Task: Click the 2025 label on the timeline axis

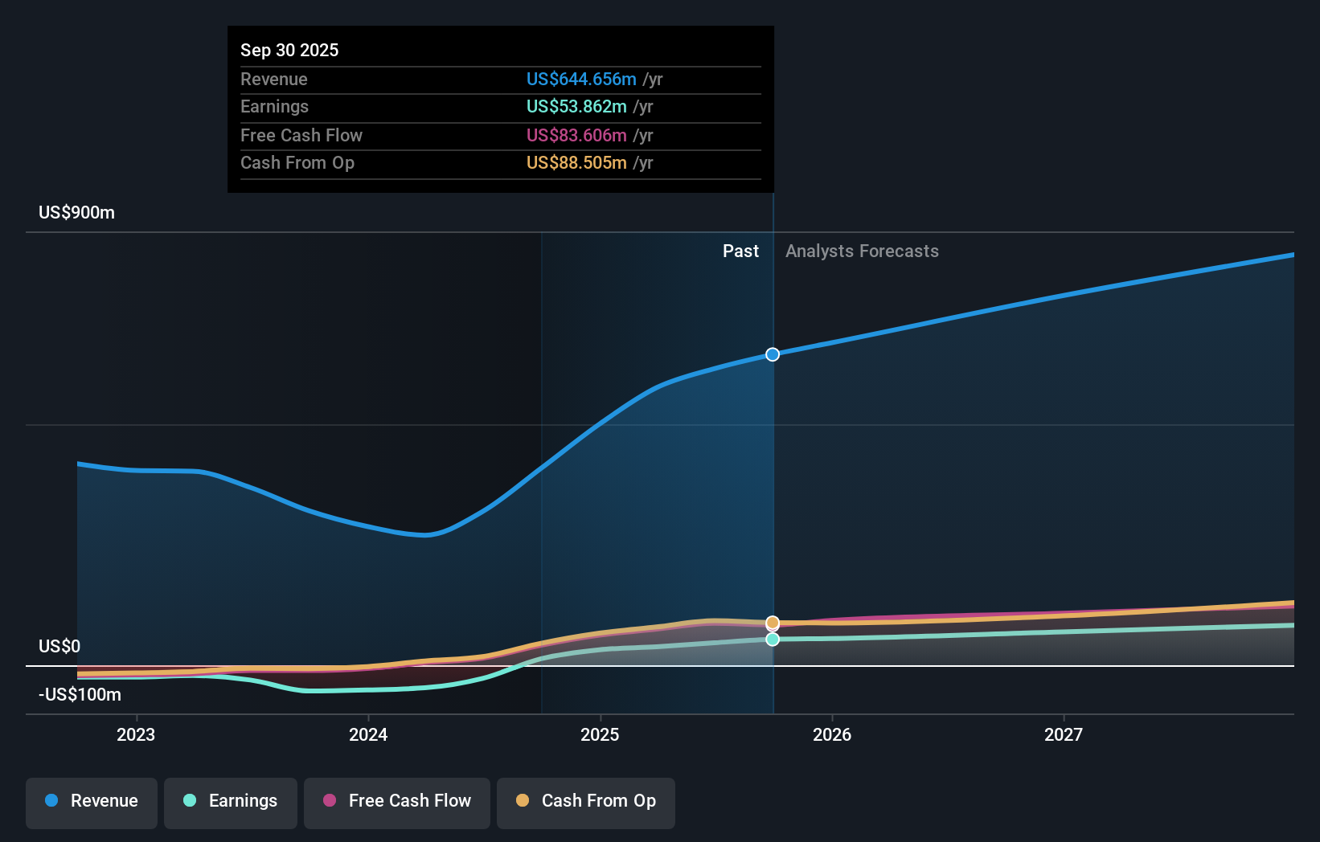Action: pos(601,734)
